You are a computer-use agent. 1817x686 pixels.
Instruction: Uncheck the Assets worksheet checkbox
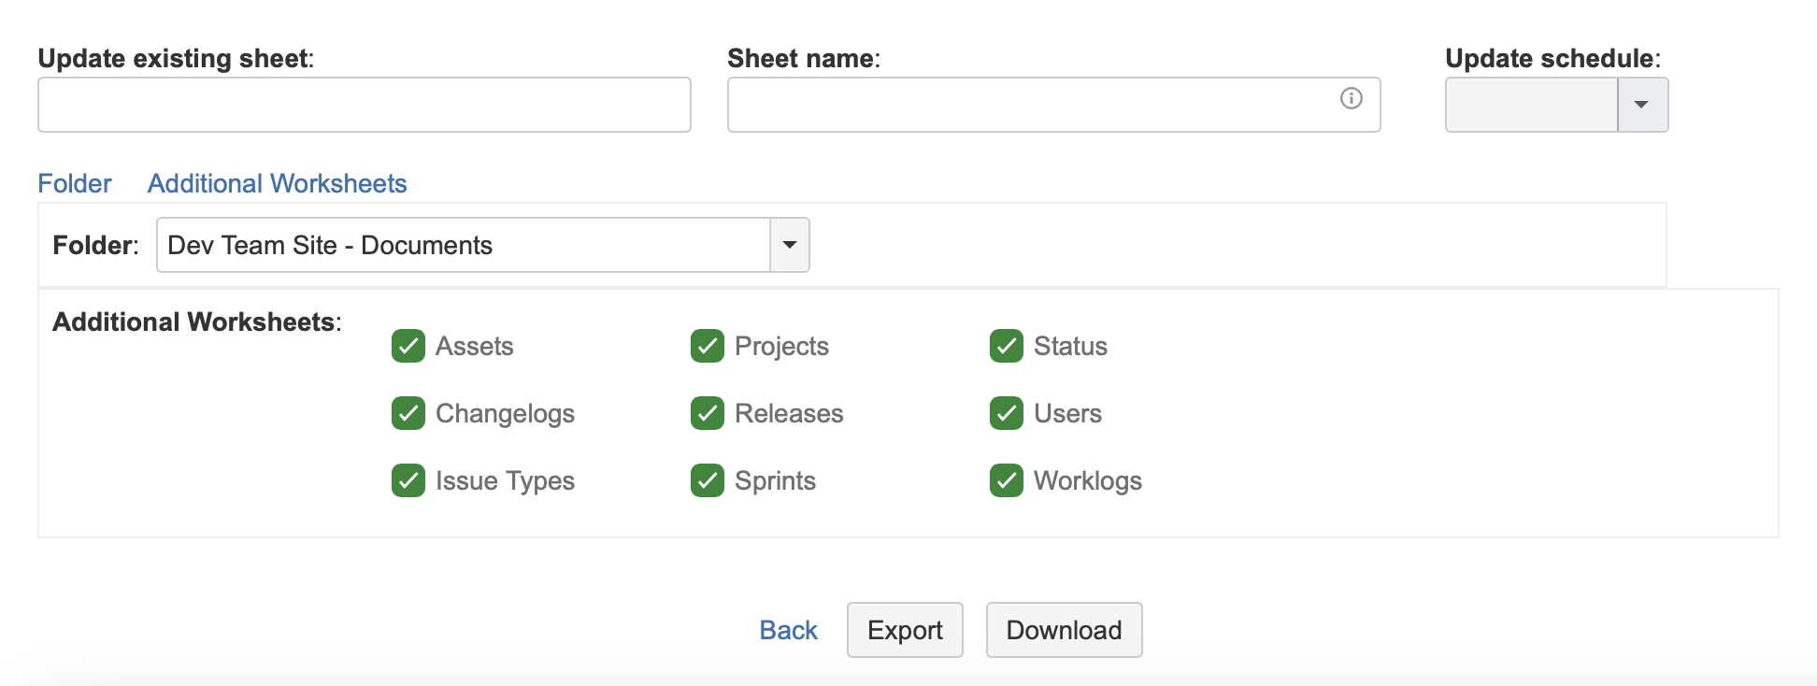pyautogui.click(x=408, y=346)
